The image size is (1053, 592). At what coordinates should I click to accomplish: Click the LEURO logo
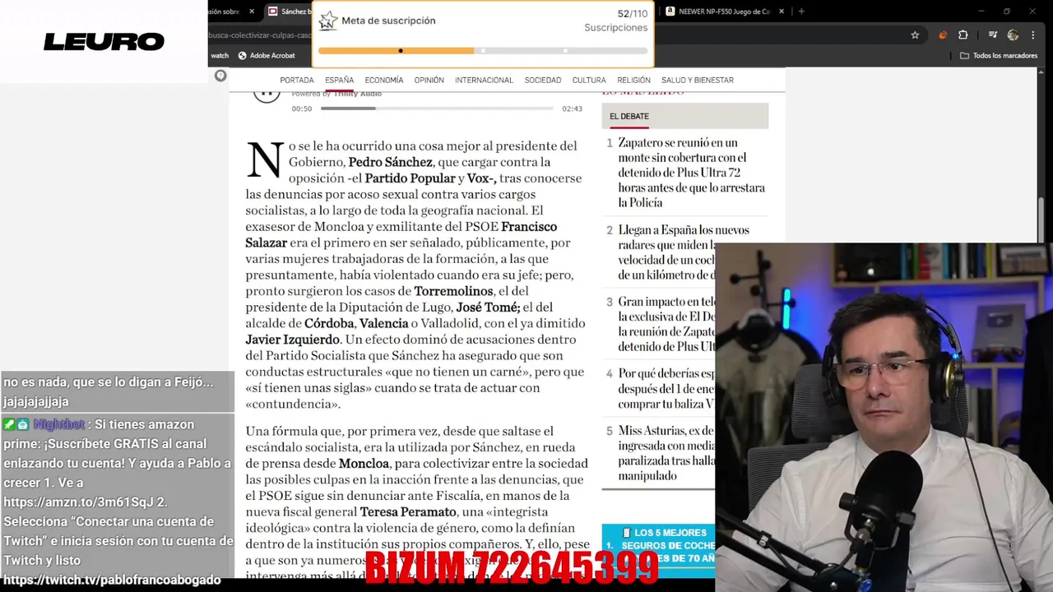click(x=104, y=41)
